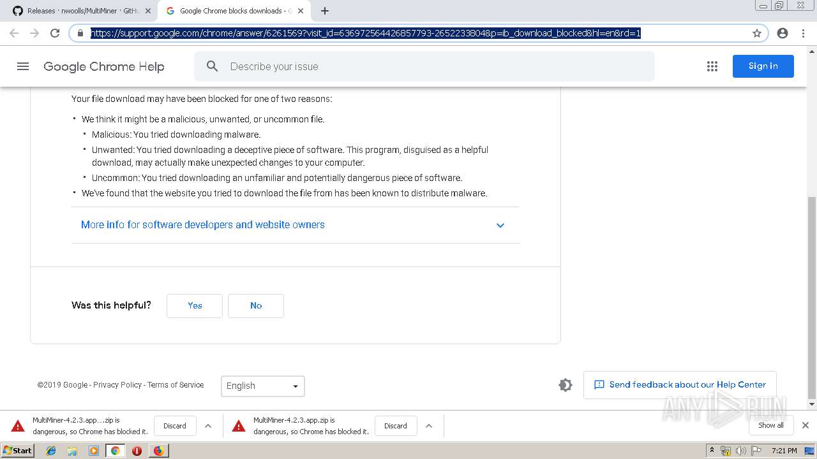Go forward to next page
Screen dimensions: 817x459
point(34,33)
